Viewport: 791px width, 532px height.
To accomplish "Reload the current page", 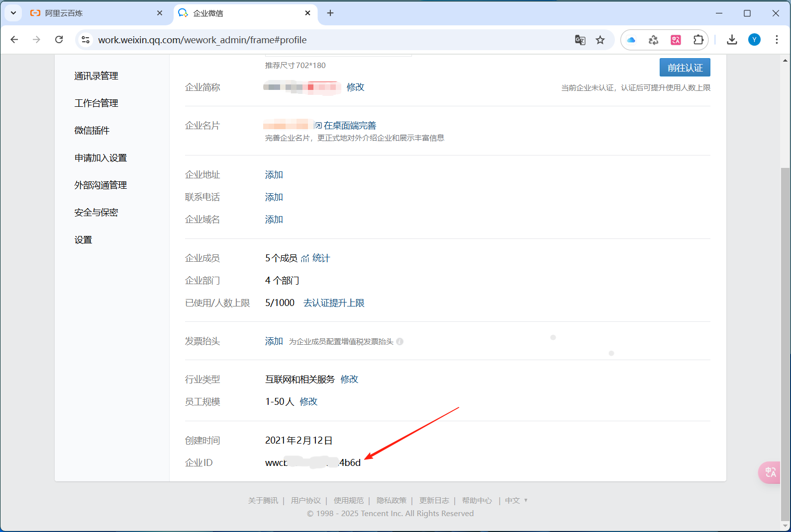I will pyautogui.click(x=59, y=40).
